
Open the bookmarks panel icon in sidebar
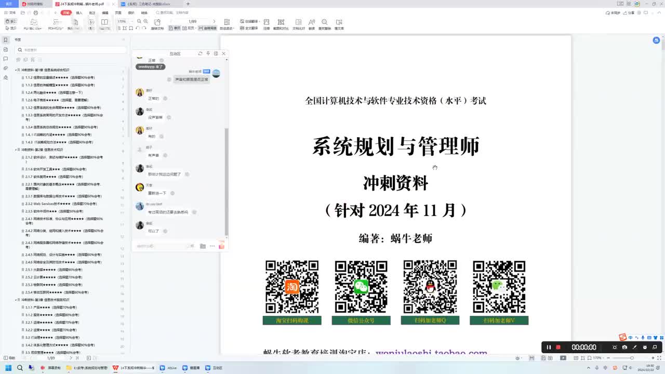(6, 40)
